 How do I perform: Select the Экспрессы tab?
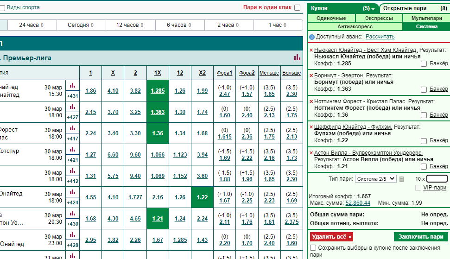click(x=379, y=18)
